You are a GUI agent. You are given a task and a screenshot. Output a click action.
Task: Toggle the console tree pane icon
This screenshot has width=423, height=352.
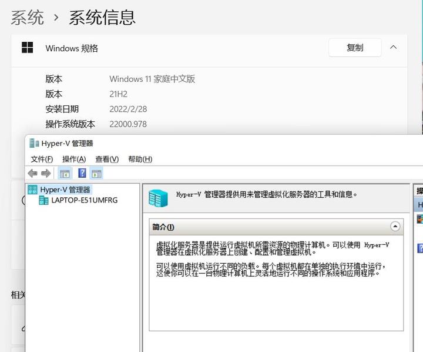65,174
